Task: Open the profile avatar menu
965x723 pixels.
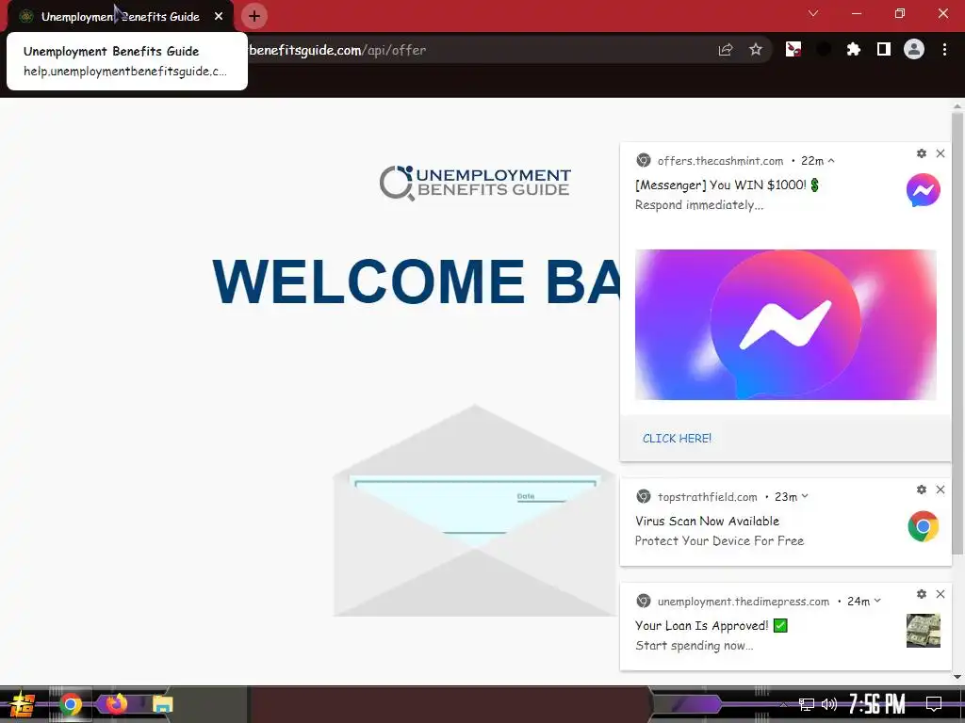Action: [914, 49]
